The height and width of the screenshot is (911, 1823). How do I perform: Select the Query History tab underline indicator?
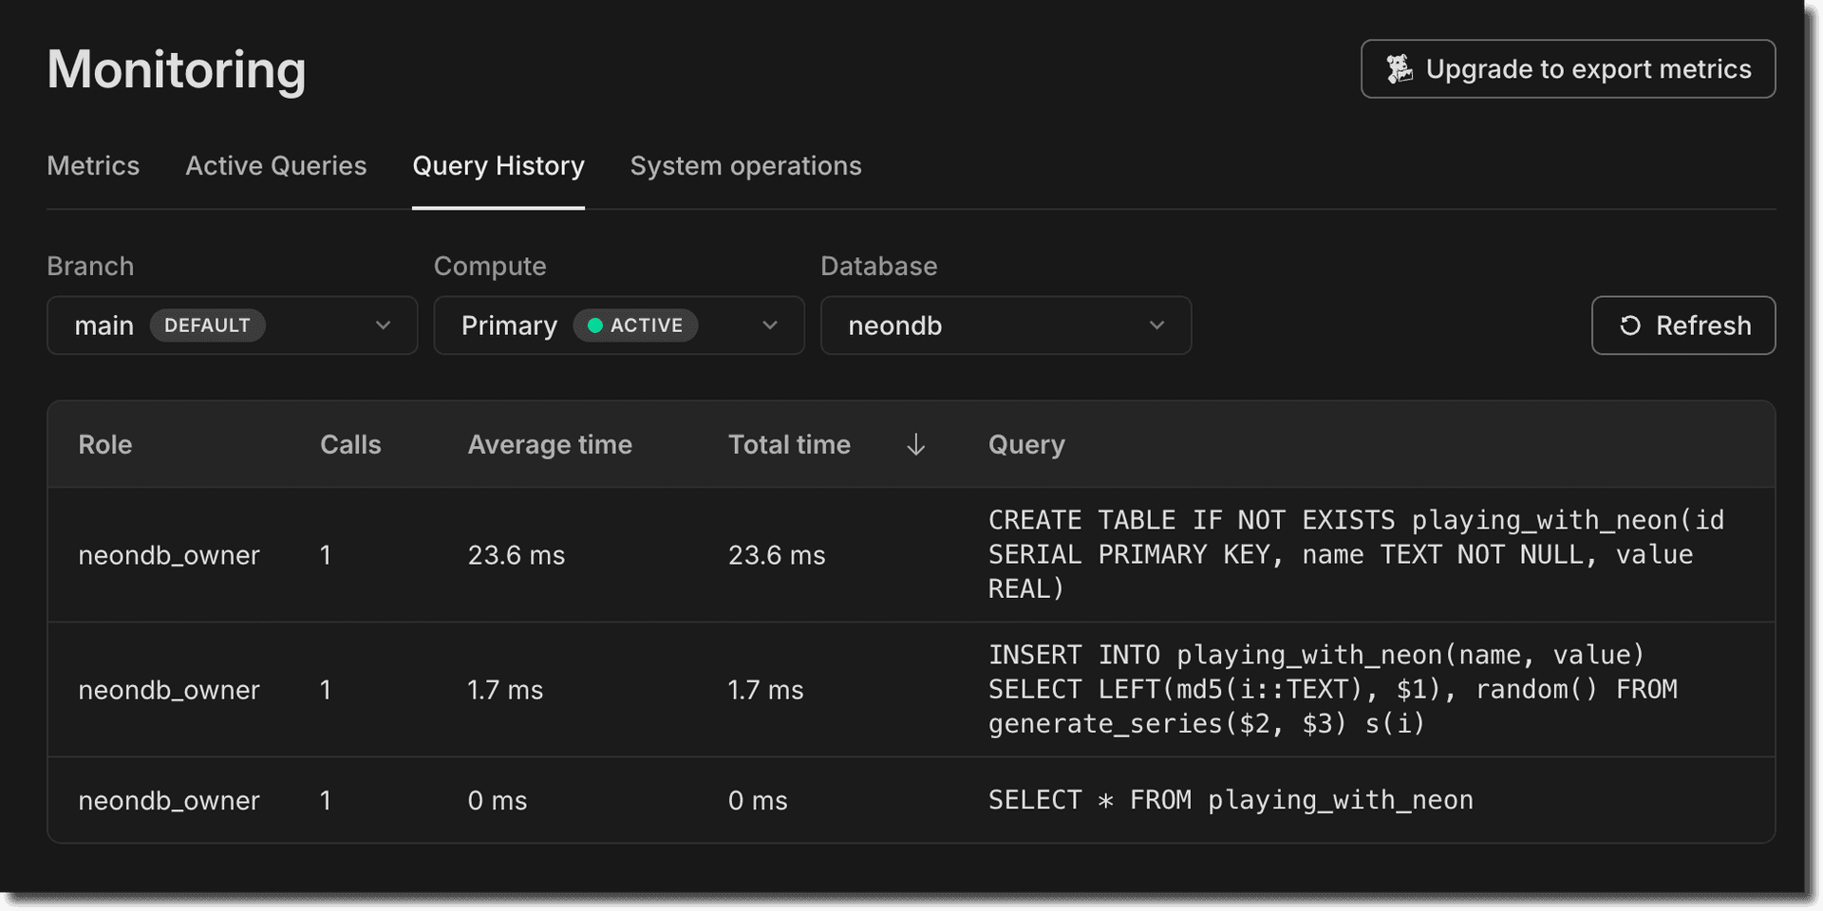(498, 201)
